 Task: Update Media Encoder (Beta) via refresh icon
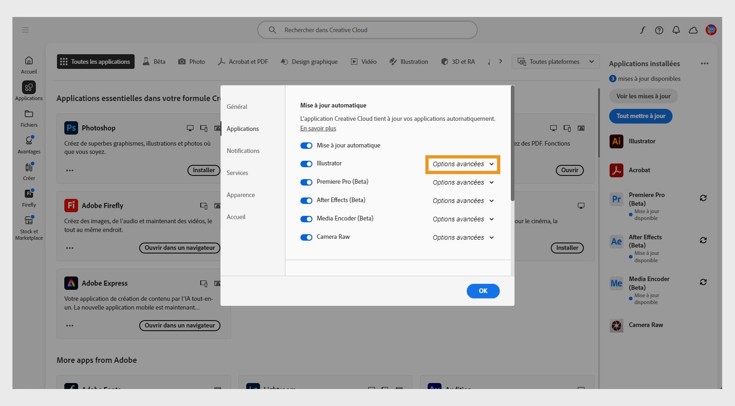tap(703, 282)
